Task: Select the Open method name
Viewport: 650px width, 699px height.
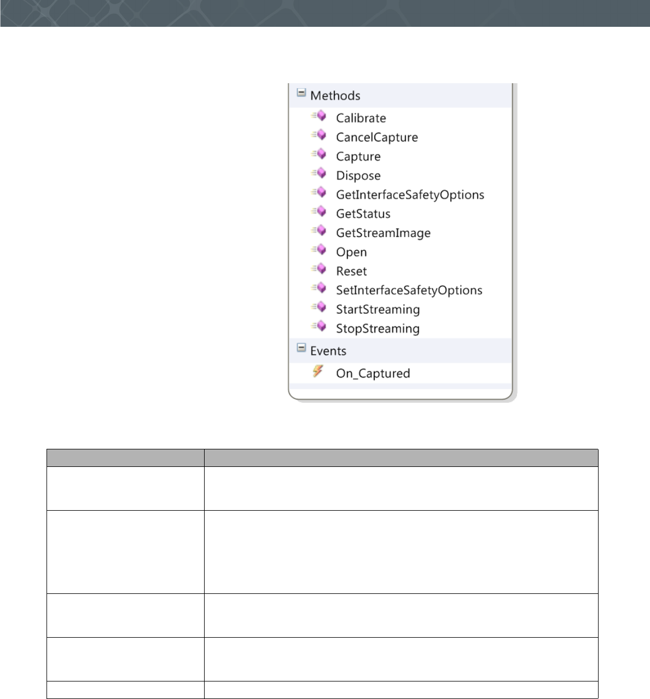Action: 351,252
